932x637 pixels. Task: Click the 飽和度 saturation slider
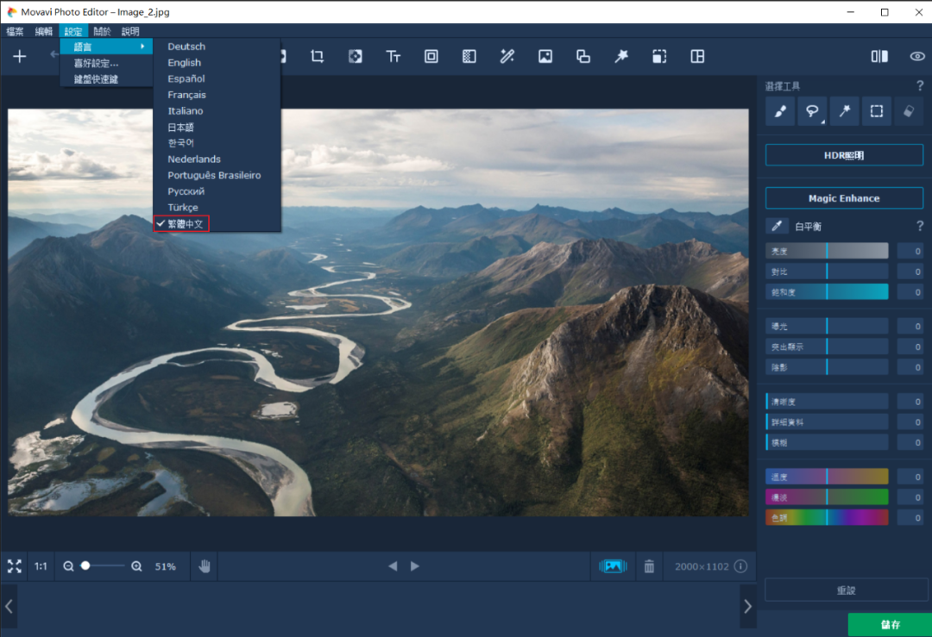point(827,292)
